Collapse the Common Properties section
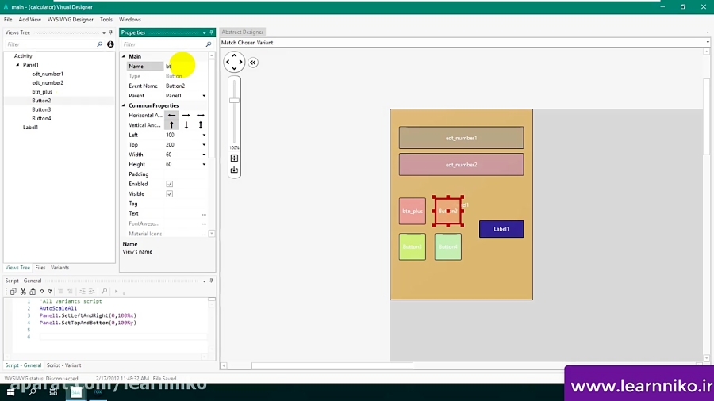The width and height of the screenshot is (714, 401). (x=124, y=105)
